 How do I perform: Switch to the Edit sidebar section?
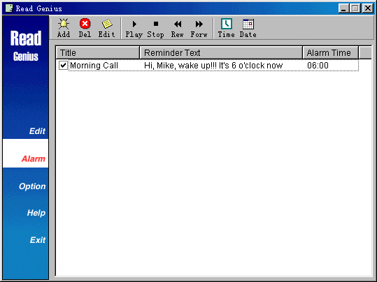tap(37, 131)
